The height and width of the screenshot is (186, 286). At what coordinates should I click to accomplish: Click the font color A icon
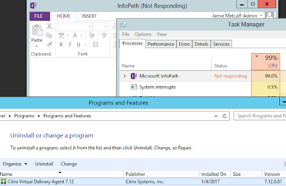pyautogui.click(x=75, y=35)
